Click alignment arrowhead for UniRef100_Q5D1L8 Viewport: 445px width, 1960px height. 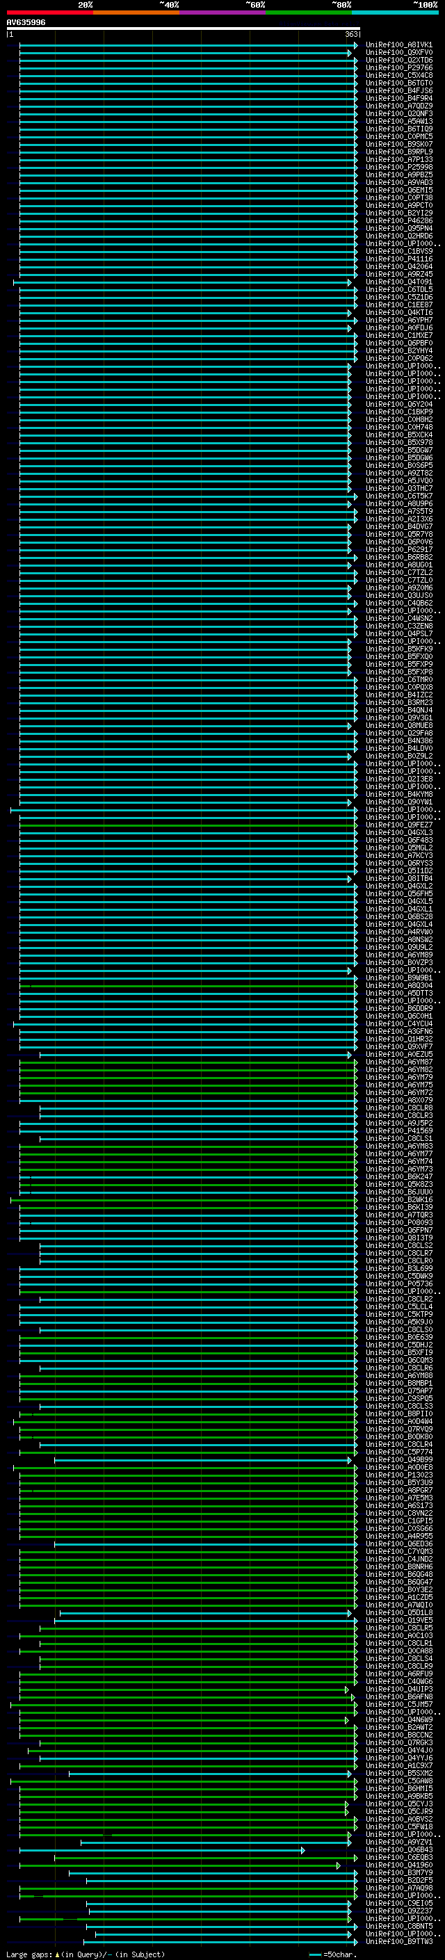coord(350,1613)
